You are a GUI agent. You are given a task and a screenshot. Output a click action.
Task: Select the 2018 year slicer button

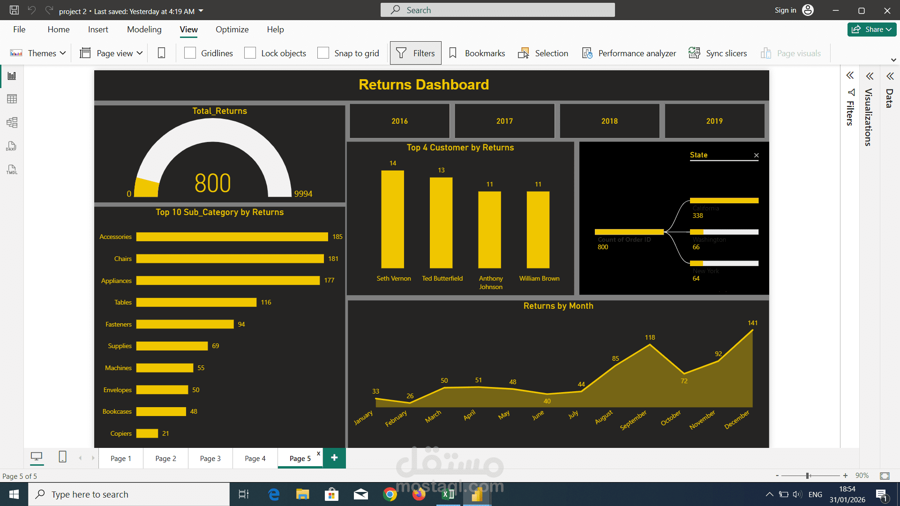[609, 121]
